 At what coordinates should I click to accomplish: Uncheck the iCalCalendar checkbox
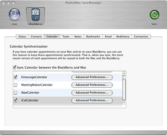coord(16,100)
